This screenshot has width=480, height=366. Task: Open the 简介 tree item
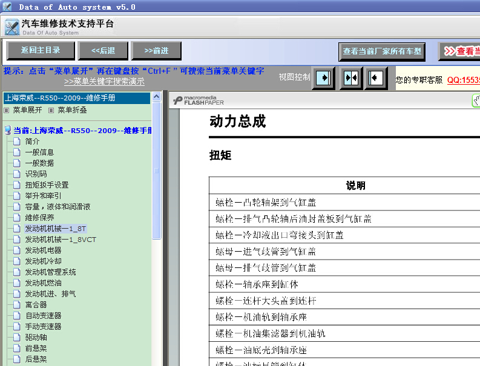click(x=32, y=142)
